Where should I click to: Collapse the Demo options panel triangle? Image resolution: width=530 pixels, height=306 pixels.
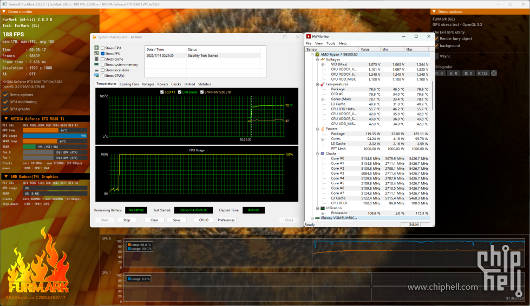pos(434,12)
